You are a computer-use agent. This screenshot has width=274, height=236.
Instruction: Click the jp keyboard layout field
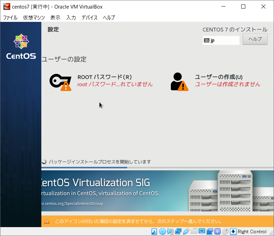tap(221, 40)
